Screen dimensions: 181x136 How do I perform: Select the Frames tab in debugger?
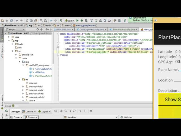pyautogui.click(x=16, y=117)
